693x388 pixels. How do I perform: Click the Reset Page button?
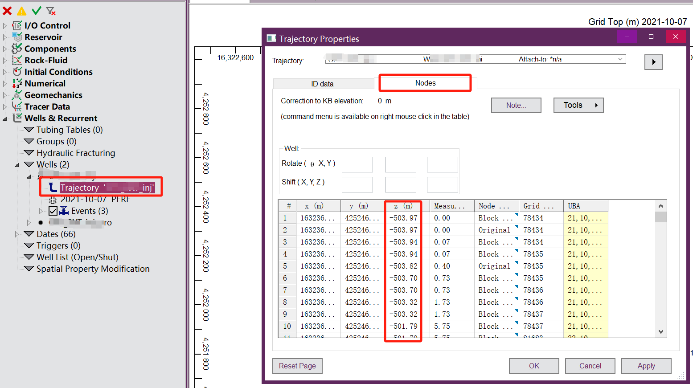point(297,366)
